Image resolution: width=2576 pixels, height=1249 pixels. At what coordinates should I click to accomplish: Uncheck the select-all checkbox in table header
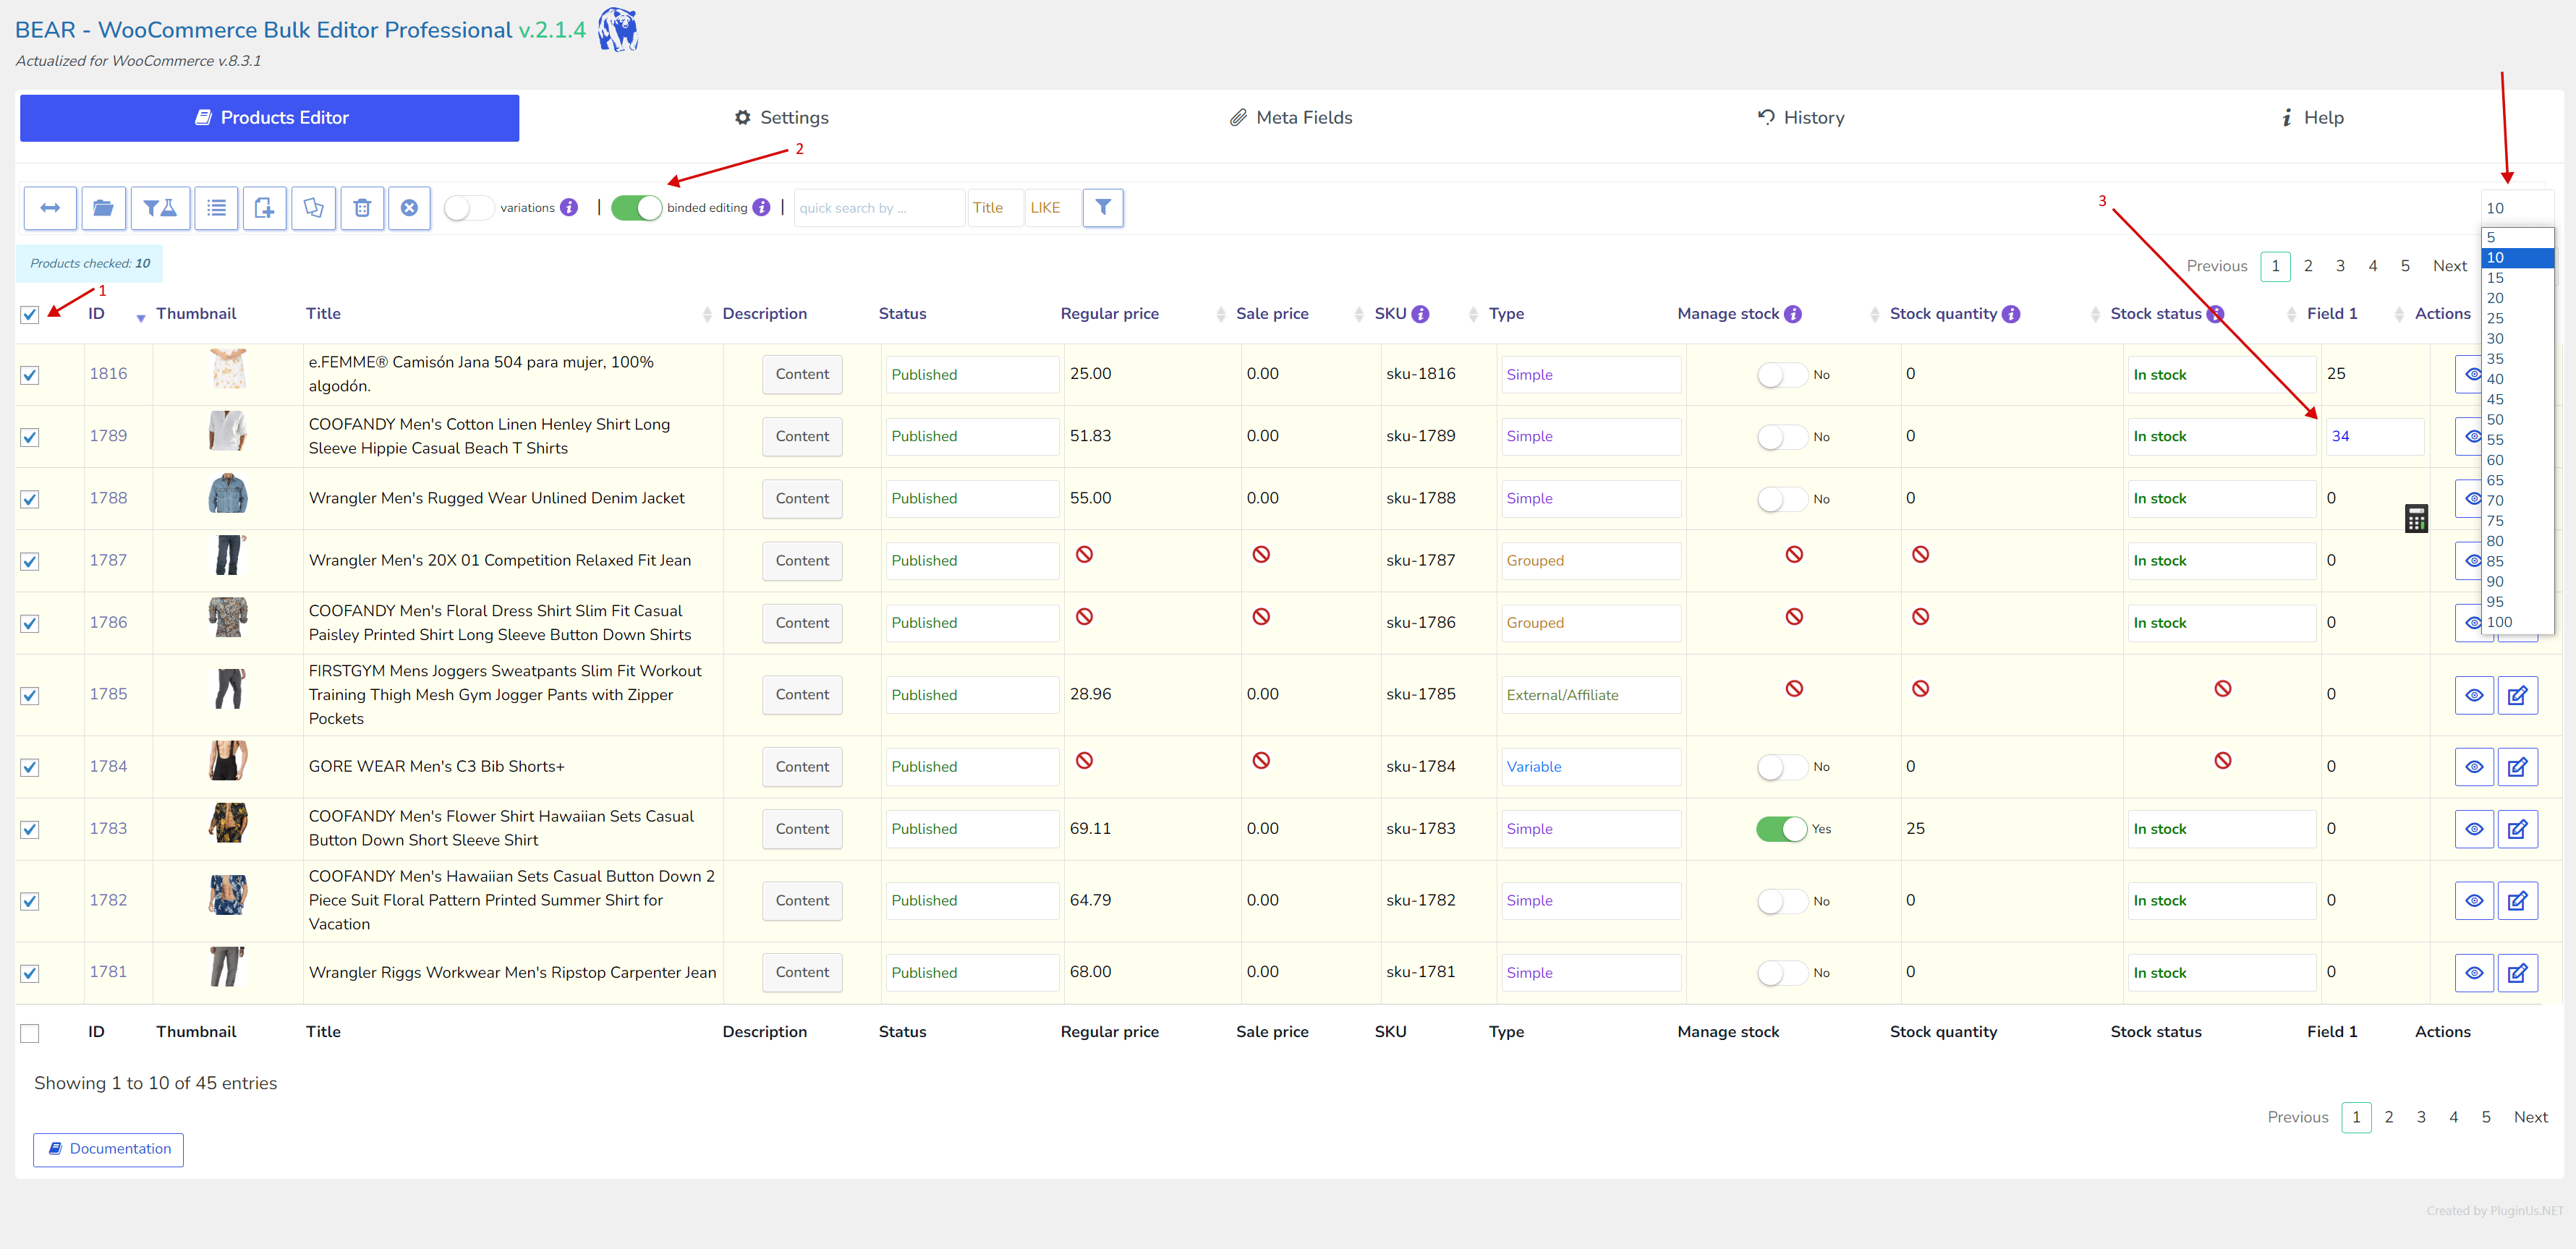(x=30, y=315)
